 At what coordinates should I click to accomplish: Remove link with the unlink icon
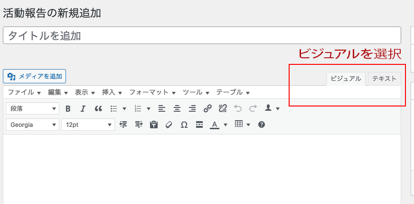tap(223, 108)
